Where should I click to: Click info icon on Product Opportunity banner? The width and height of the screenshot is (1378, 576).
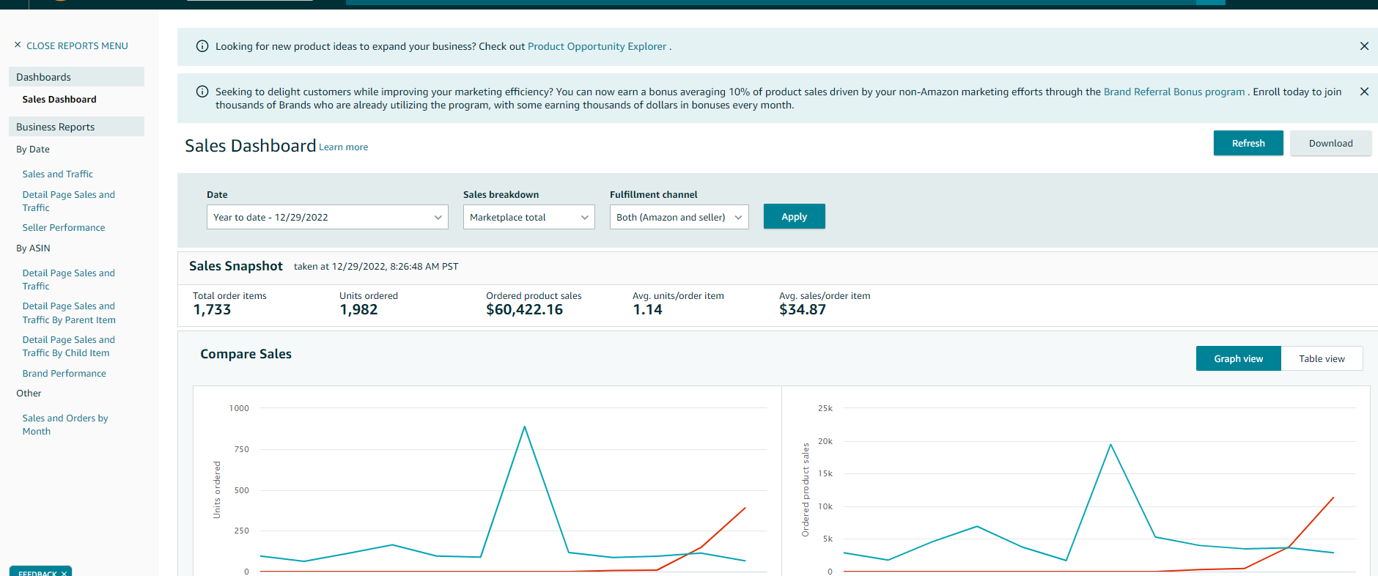202,46
